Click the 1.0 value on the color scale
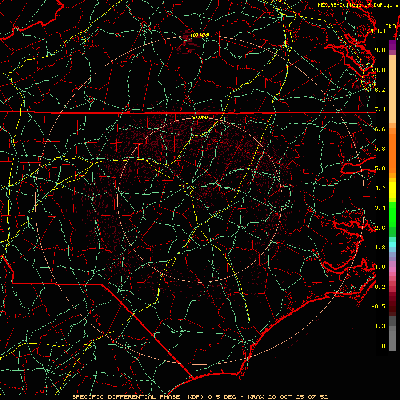 tap(380, 267)
